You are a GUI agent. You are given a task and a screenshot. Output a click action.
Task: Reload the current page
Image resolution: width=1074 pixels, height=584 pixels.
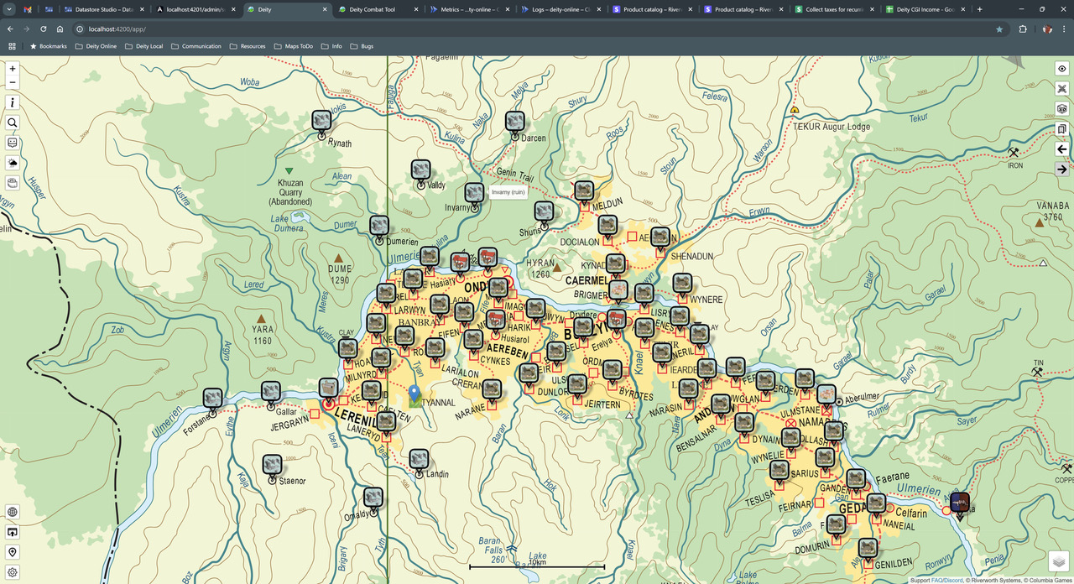(44, 29)
